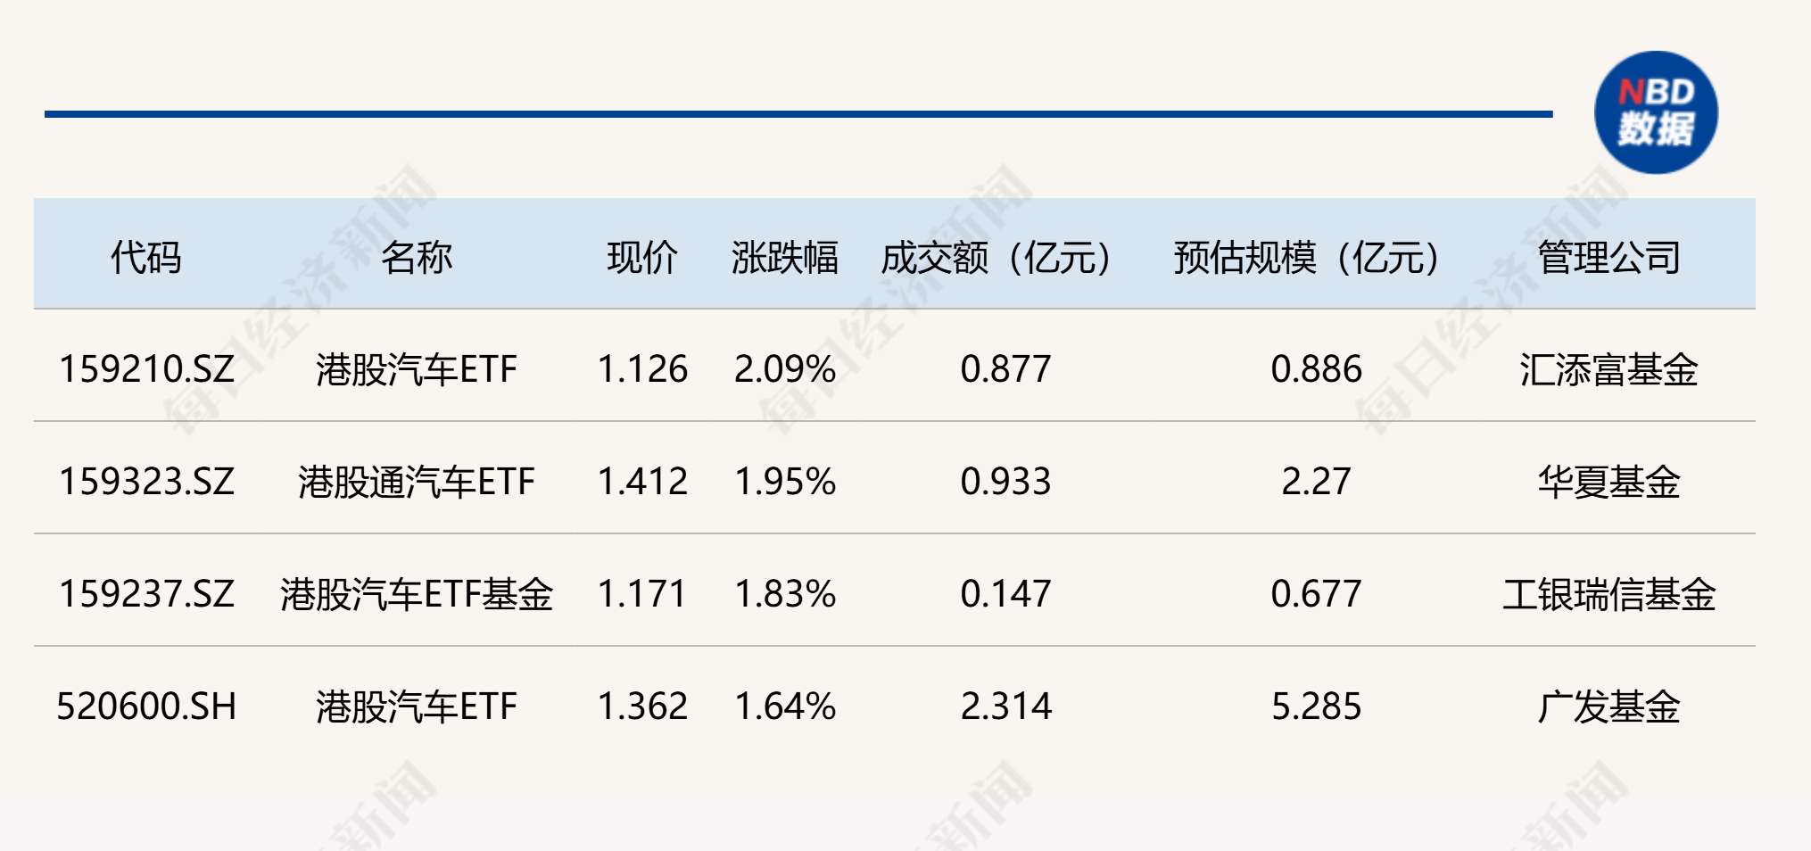Select the 名称 column header
Image resolution: width=1811 pixels, height=851 pixels.
coord(417,258)
